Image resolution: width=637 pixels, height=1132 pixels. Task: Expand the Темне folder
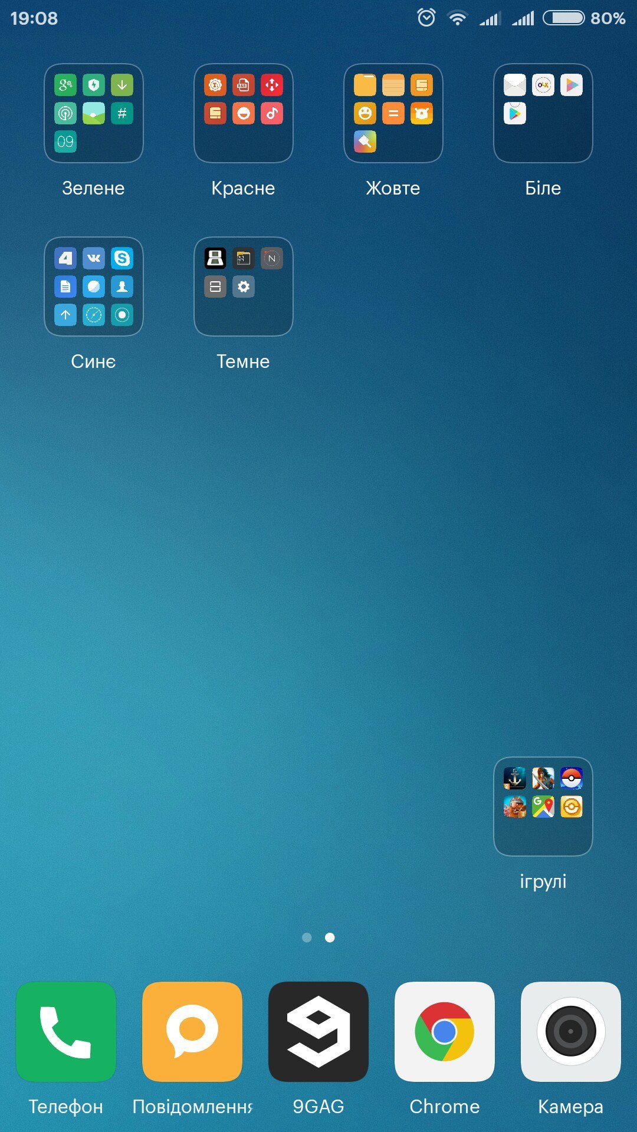tap(244, 287)
